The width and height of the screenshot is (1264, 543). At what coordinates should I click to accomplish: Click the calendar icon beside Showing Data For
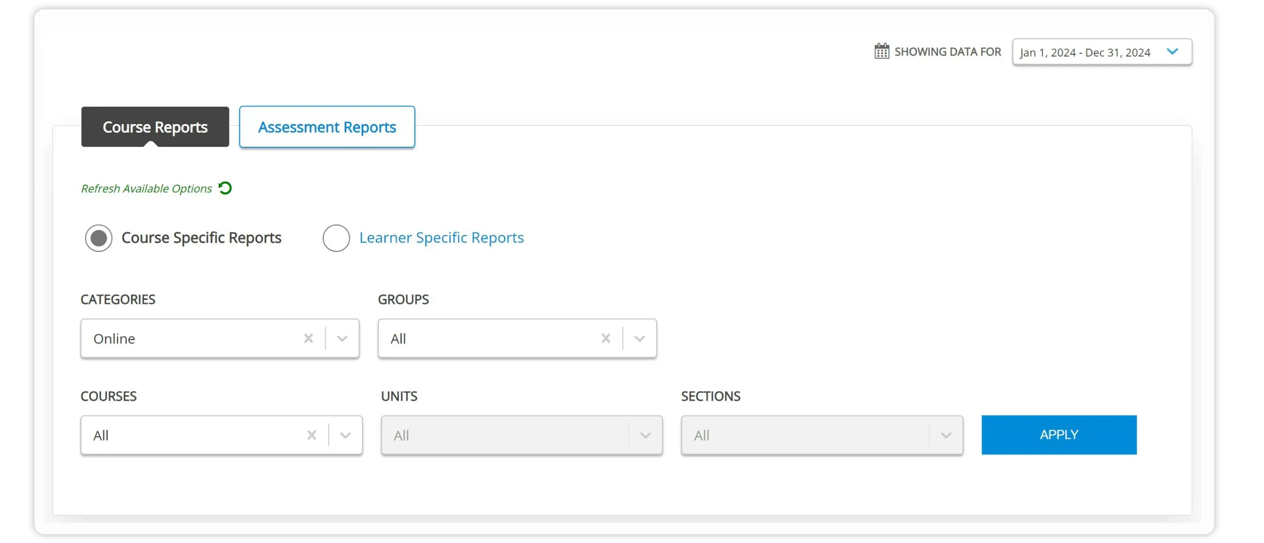pos(881,51)
